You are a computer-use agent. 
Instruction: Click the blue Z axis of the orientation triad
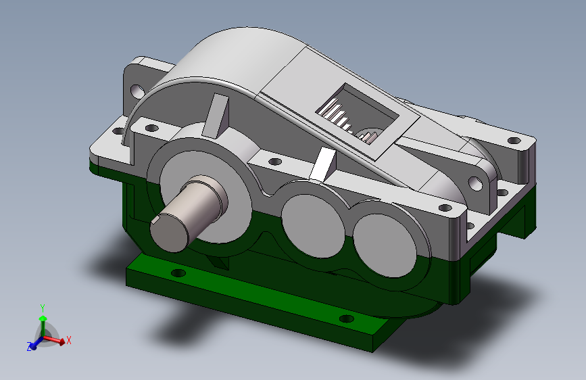click(x=36, y=343)
